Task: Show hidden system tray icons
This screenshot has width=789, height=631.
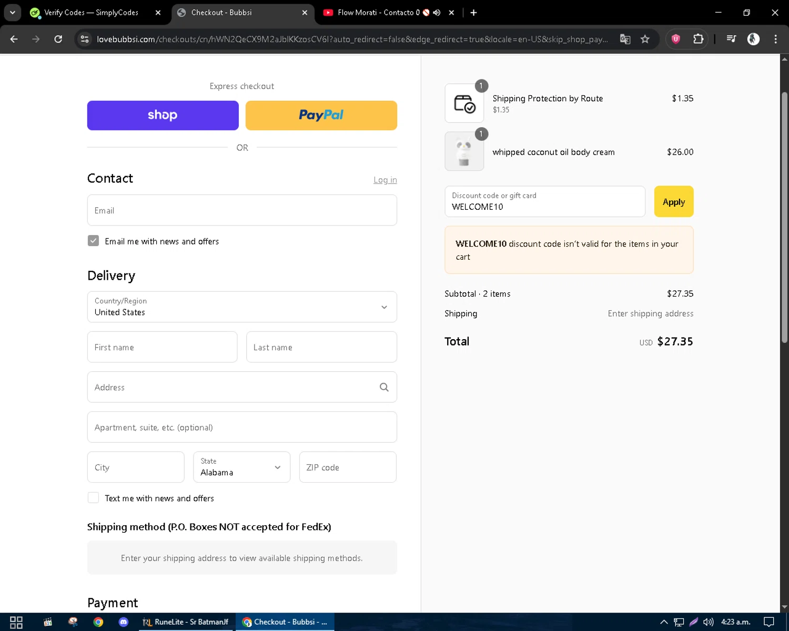Action: point(664,622)
